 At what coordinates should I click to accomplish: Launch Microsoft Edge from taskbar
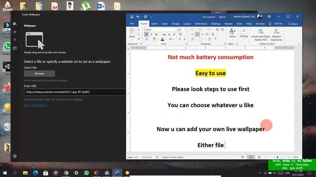(36, 173)
